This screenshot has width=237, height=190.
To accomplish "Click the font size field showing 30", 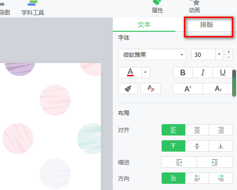I will pos(203,54).
